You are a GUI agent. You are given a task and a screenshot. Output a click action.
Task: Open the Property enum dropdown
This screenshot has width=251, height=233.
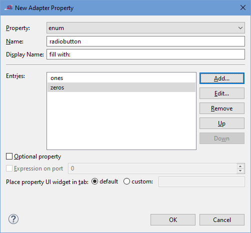tap(145, 28)
